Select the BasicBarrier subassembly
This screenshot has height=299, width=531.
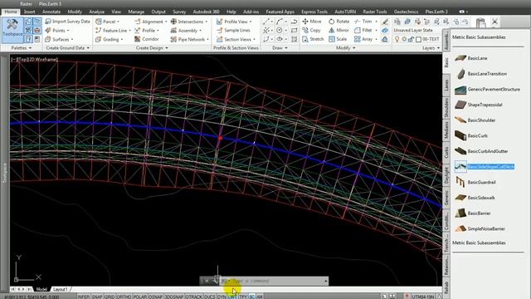(472, 213)
